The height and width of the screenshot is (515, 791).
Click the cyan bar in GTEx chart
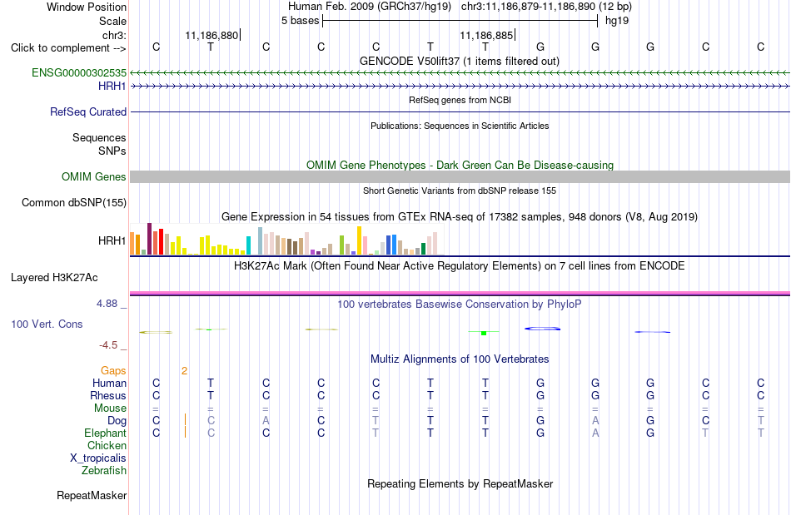[x=248, y=245]
